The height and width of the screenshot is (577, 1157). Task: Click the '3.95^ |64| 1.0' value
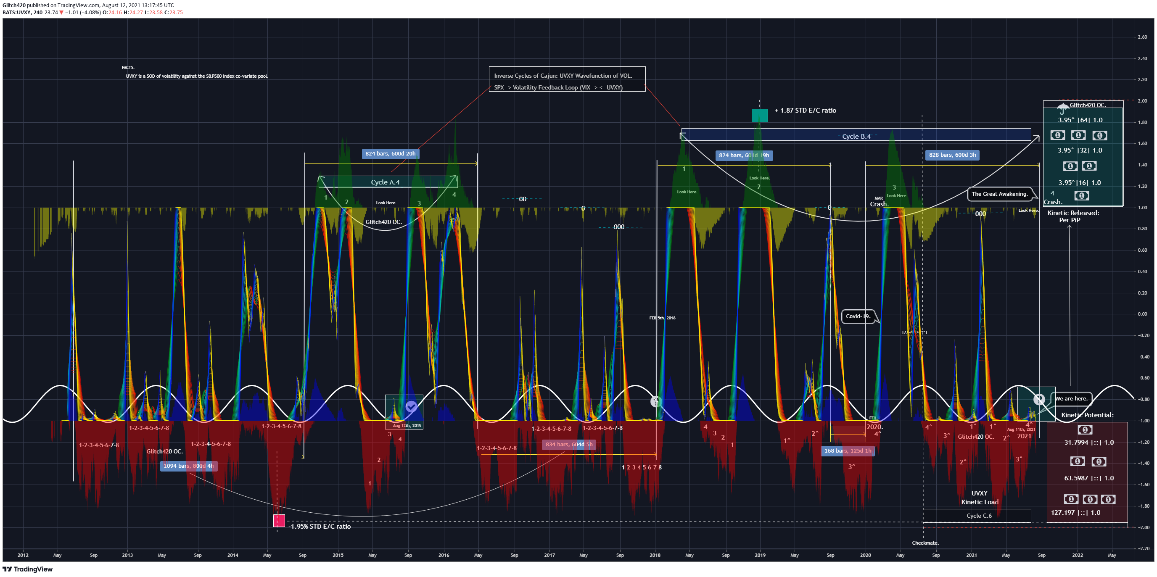pyautogui.click(x=1080, y=120)
